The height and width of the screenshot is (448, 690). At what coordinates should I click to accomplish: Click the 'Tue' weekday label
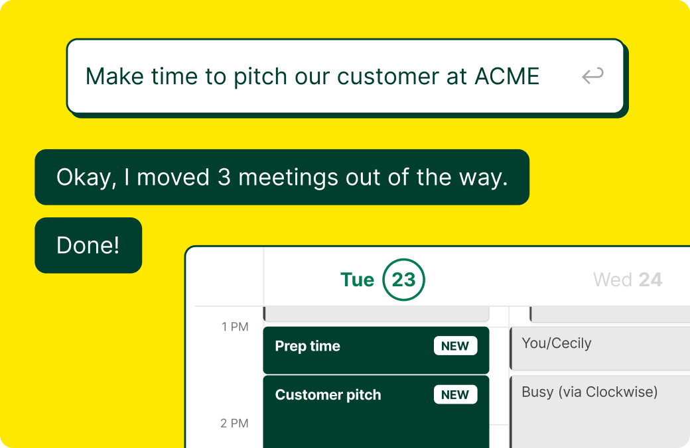tap(358, 280)
